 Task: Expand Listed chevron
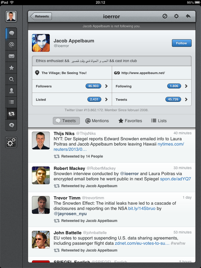[x=106, y=99]
